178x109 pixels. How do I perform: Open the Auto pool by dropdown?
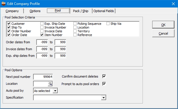point(55,91)
